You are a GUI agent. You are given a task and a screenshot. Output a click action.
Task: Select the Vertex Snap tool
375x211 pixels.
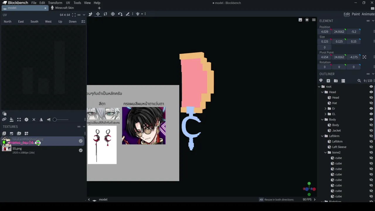point(120,14)
